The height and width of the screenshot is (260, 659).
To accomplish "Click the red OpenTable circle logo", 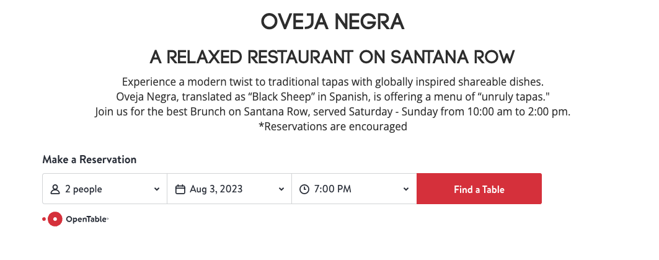I will 55,219.
